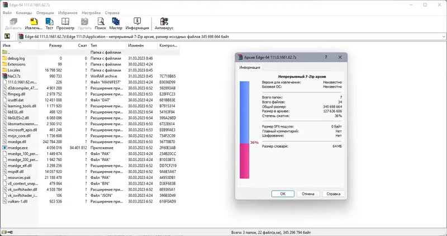Sort by the Изменён column header
This screenshot has height=236, width=447.
click(142, 45)
